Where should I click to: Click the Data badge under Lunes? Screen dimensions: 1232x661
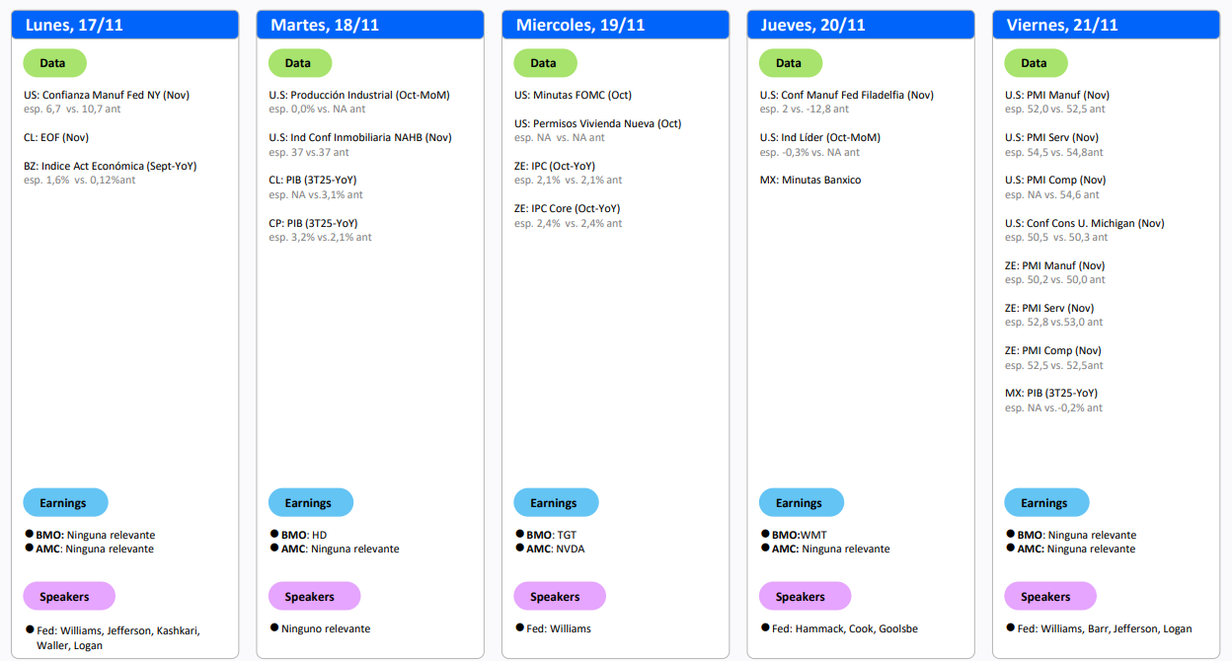tap(54, 63)
